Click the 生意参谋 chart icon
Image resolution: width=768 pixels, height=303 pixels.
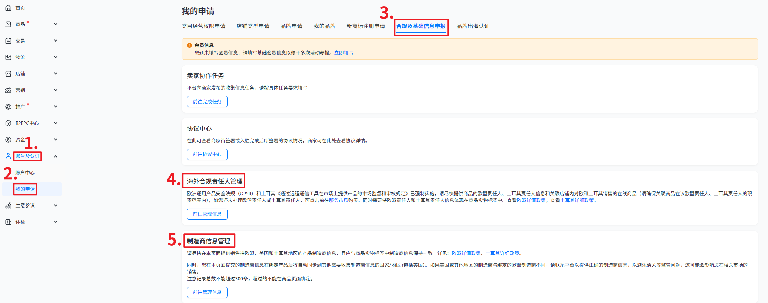(8, 206)
